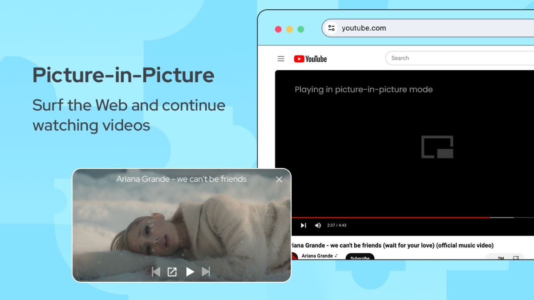Click the YouTube search field
Image resolution: width=534 pixels, height=300 pixels.
(x=459, y=58)
